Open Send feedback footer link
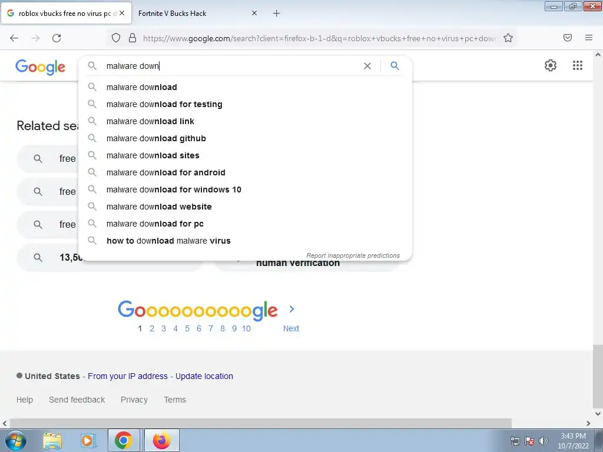This screenshot has height=452, width=603. [77, 400]
